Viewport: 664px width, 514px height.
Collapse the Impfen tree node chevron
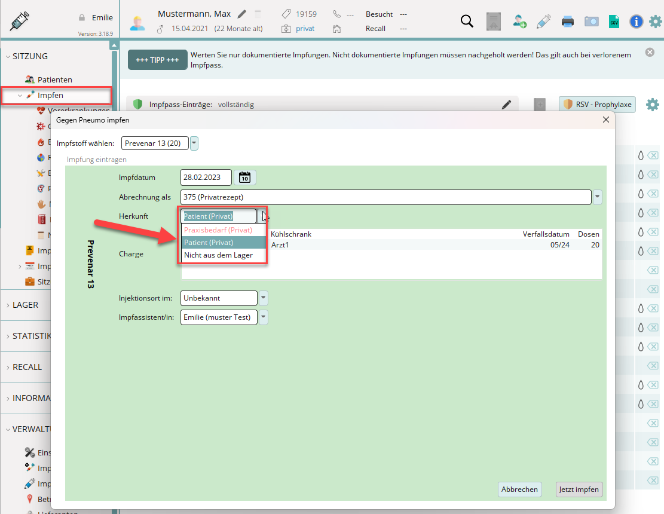[20, 96]
